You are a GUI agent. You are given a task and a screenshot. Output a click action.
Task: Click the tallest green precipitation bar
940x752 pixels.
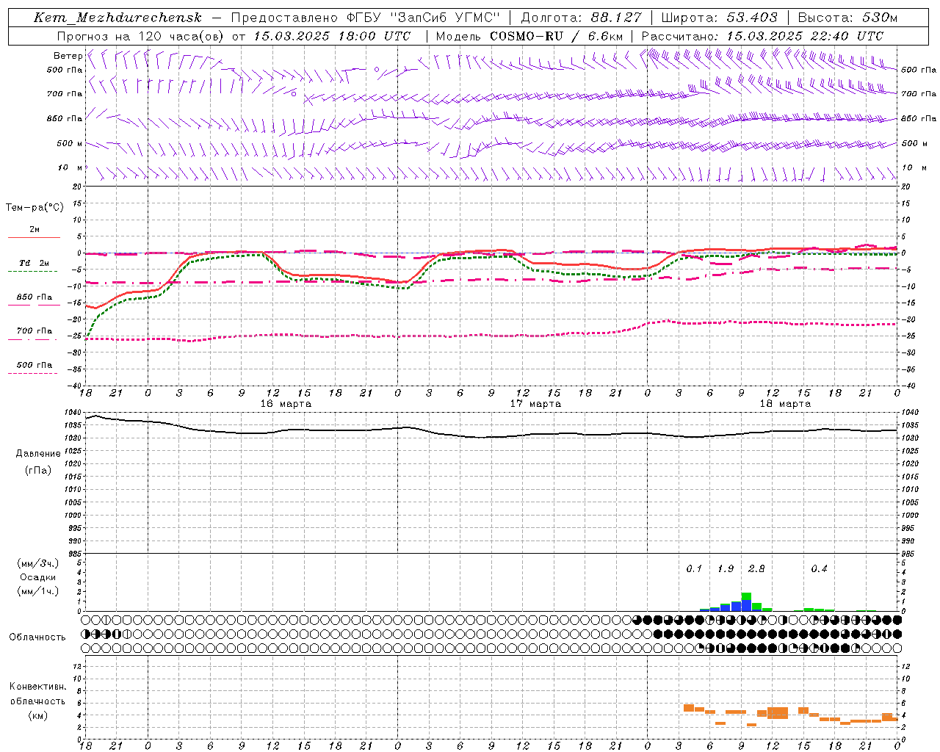point(746,597)
